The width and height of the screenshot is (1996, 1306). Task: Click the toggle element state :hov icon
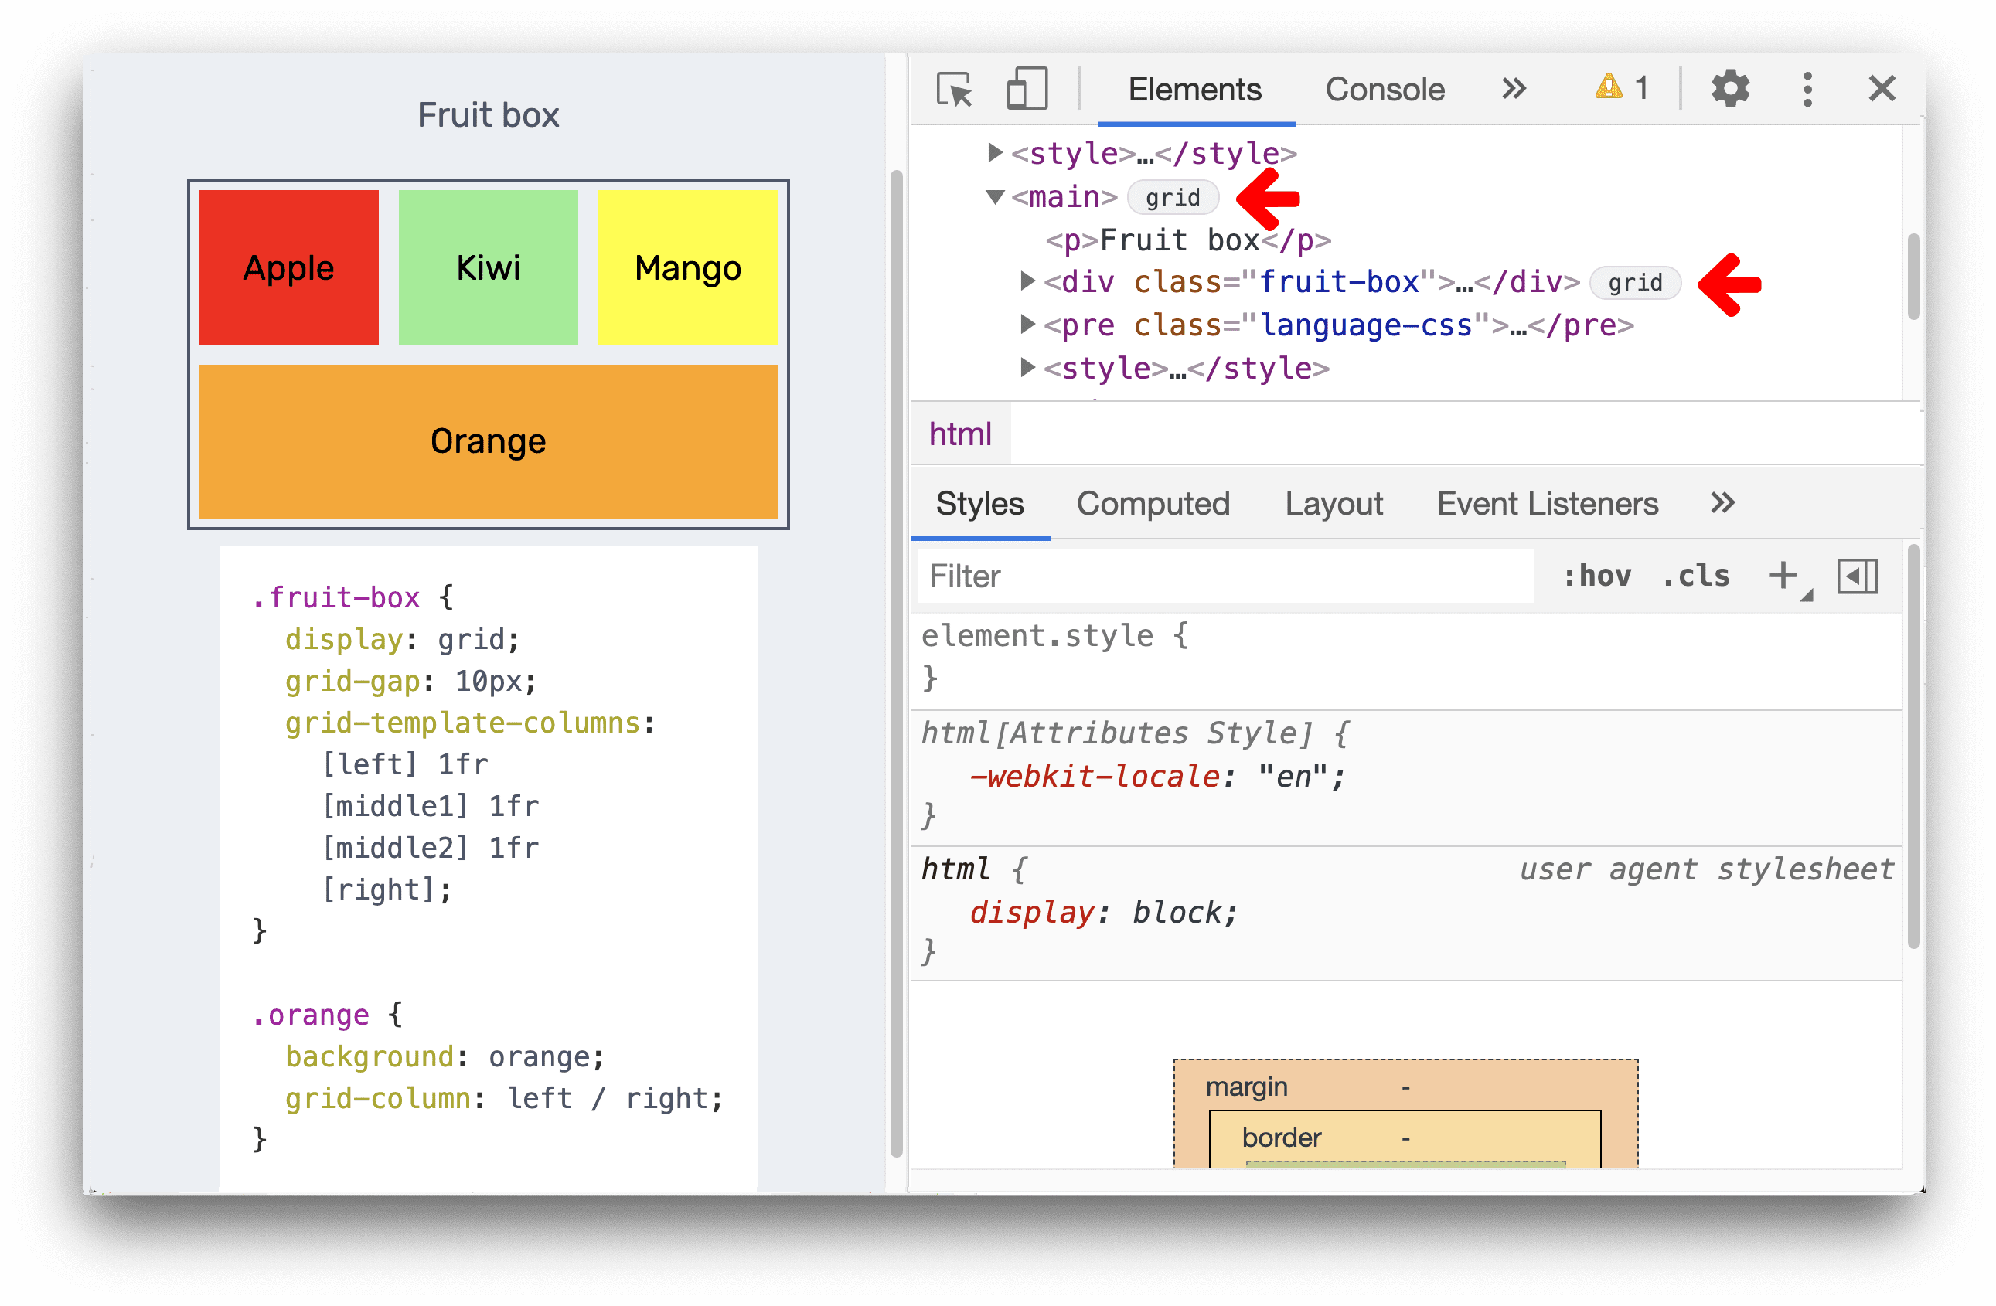pos(1601,574)
